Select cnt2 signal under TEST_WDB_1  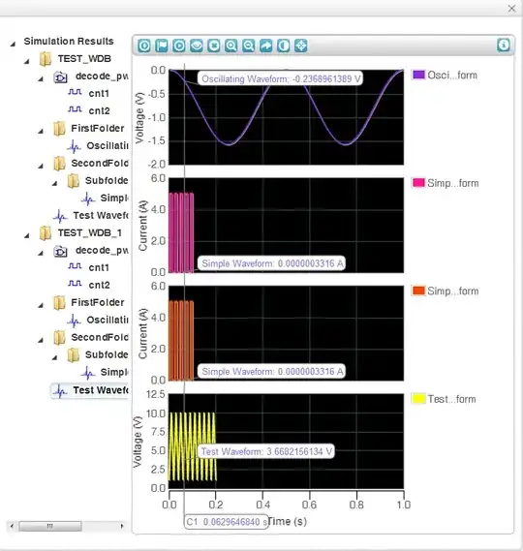coord(99,285)
